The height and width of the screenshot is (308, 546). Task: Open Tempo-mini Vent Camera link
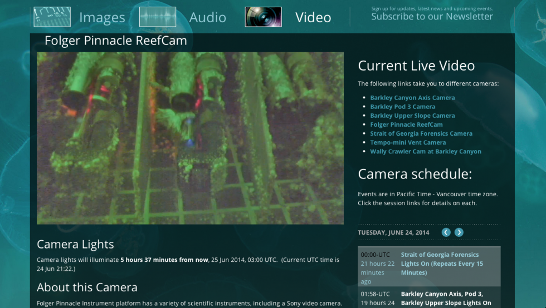click(x=408, y=142)
